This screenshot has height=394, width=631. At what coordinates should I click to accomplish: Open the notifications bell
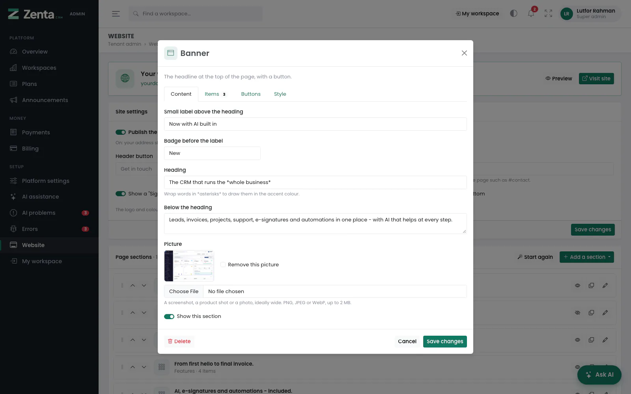click(531, 13)
